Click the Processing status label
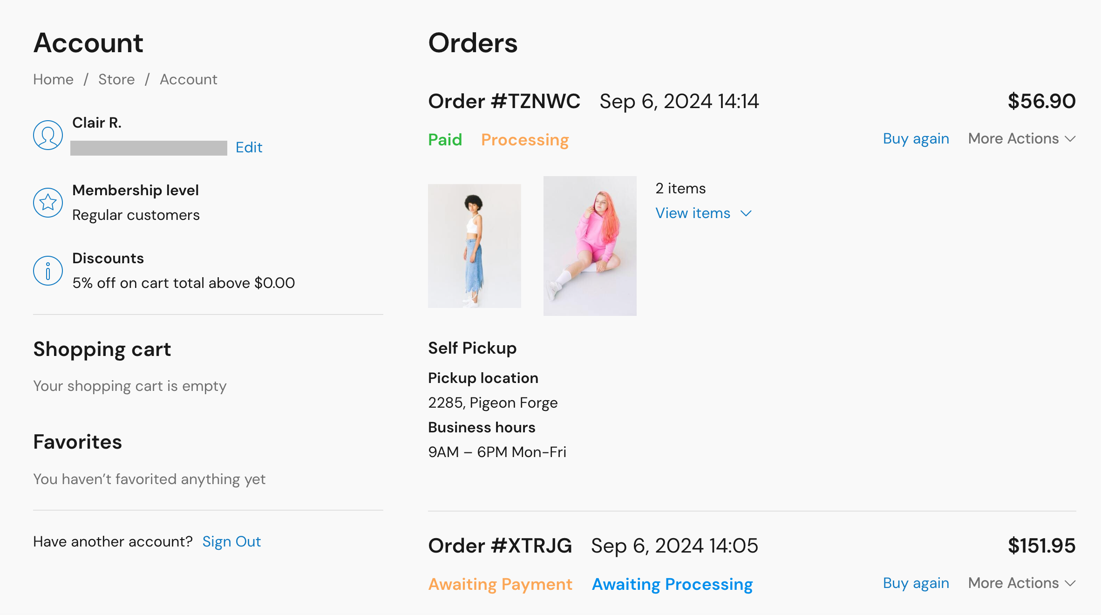Viewport: 1101px width, 615px height. [x=524, y=140]
